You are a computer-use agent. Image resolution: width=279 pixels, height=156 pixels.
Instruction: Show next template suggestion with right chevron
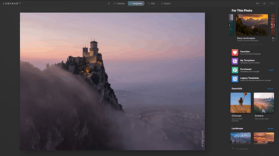coord(274,25)
